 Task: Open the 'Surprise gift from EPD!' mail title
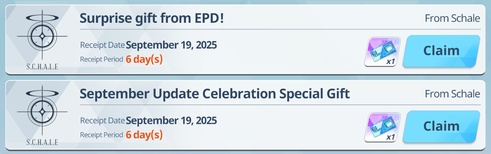coord(152,18)
